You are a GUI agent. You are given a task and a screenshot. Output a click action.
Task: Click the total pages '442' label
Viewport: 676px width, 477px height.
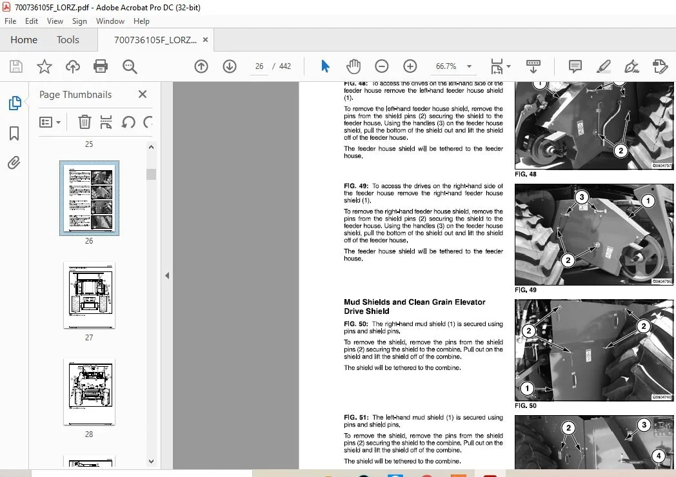(x=285, y=66)
